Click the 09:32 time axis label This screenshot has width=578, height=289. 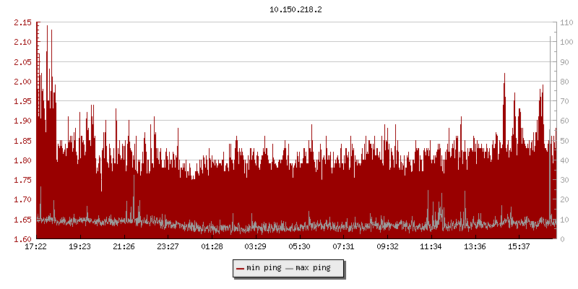point(387,246)
